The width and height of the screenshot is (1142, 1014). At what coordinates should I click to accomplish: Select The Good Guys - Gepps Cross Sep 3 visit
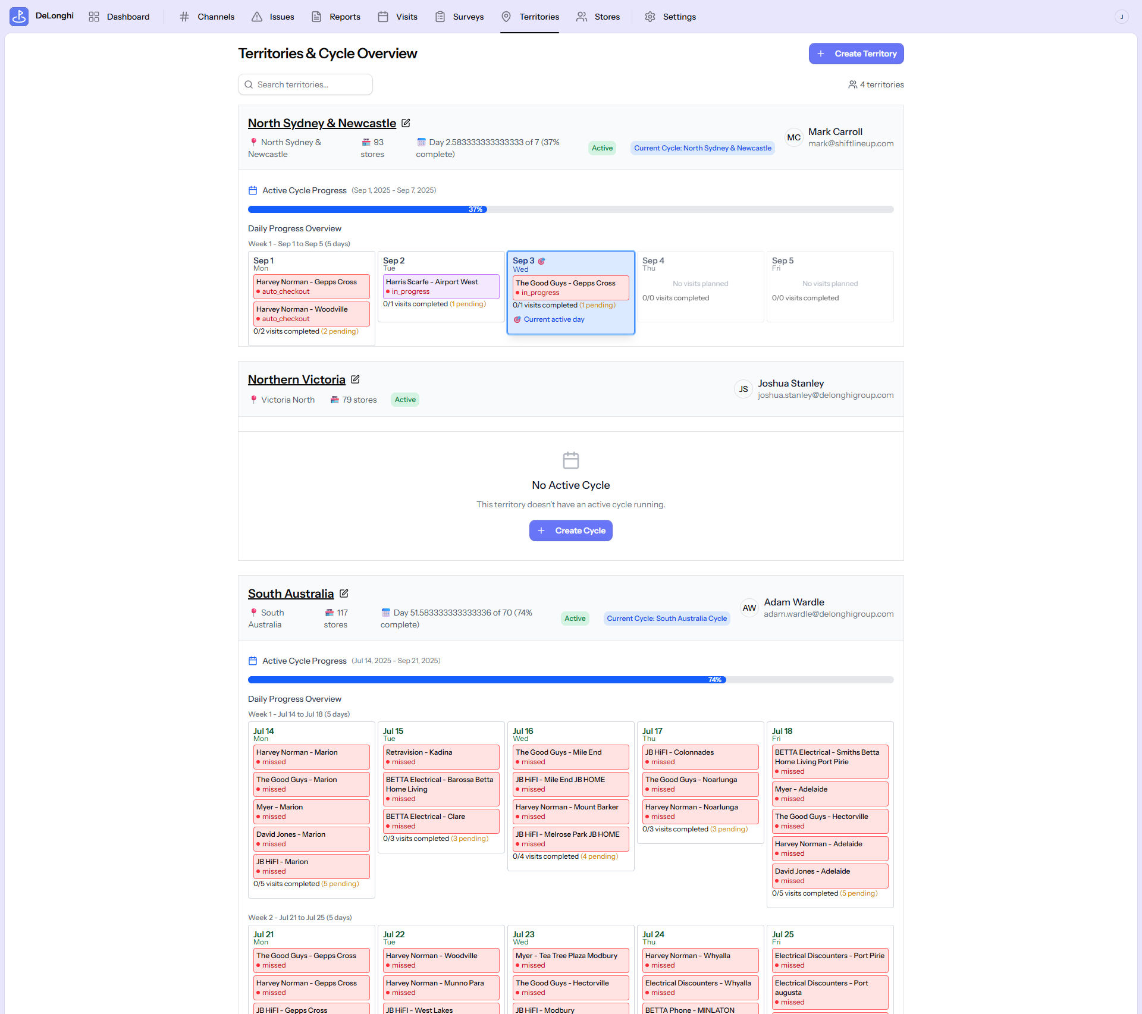point(571,288)
